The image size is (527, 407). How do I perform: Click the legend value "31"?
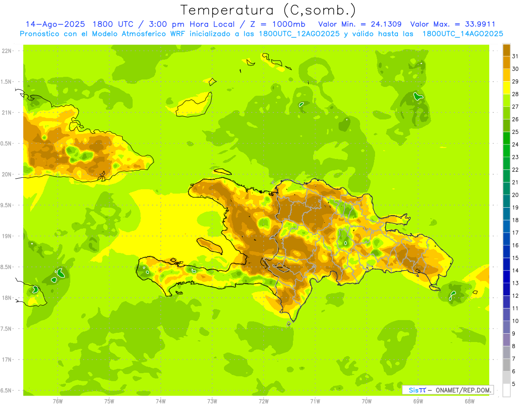[x=516, y=56]
